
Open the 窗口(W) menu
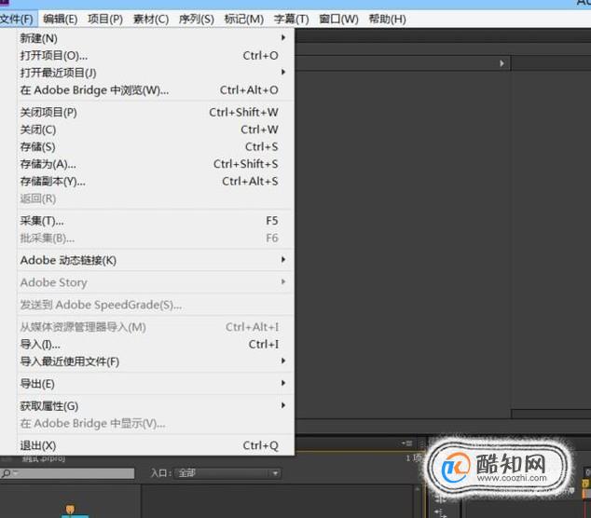[x=338, y=19]
